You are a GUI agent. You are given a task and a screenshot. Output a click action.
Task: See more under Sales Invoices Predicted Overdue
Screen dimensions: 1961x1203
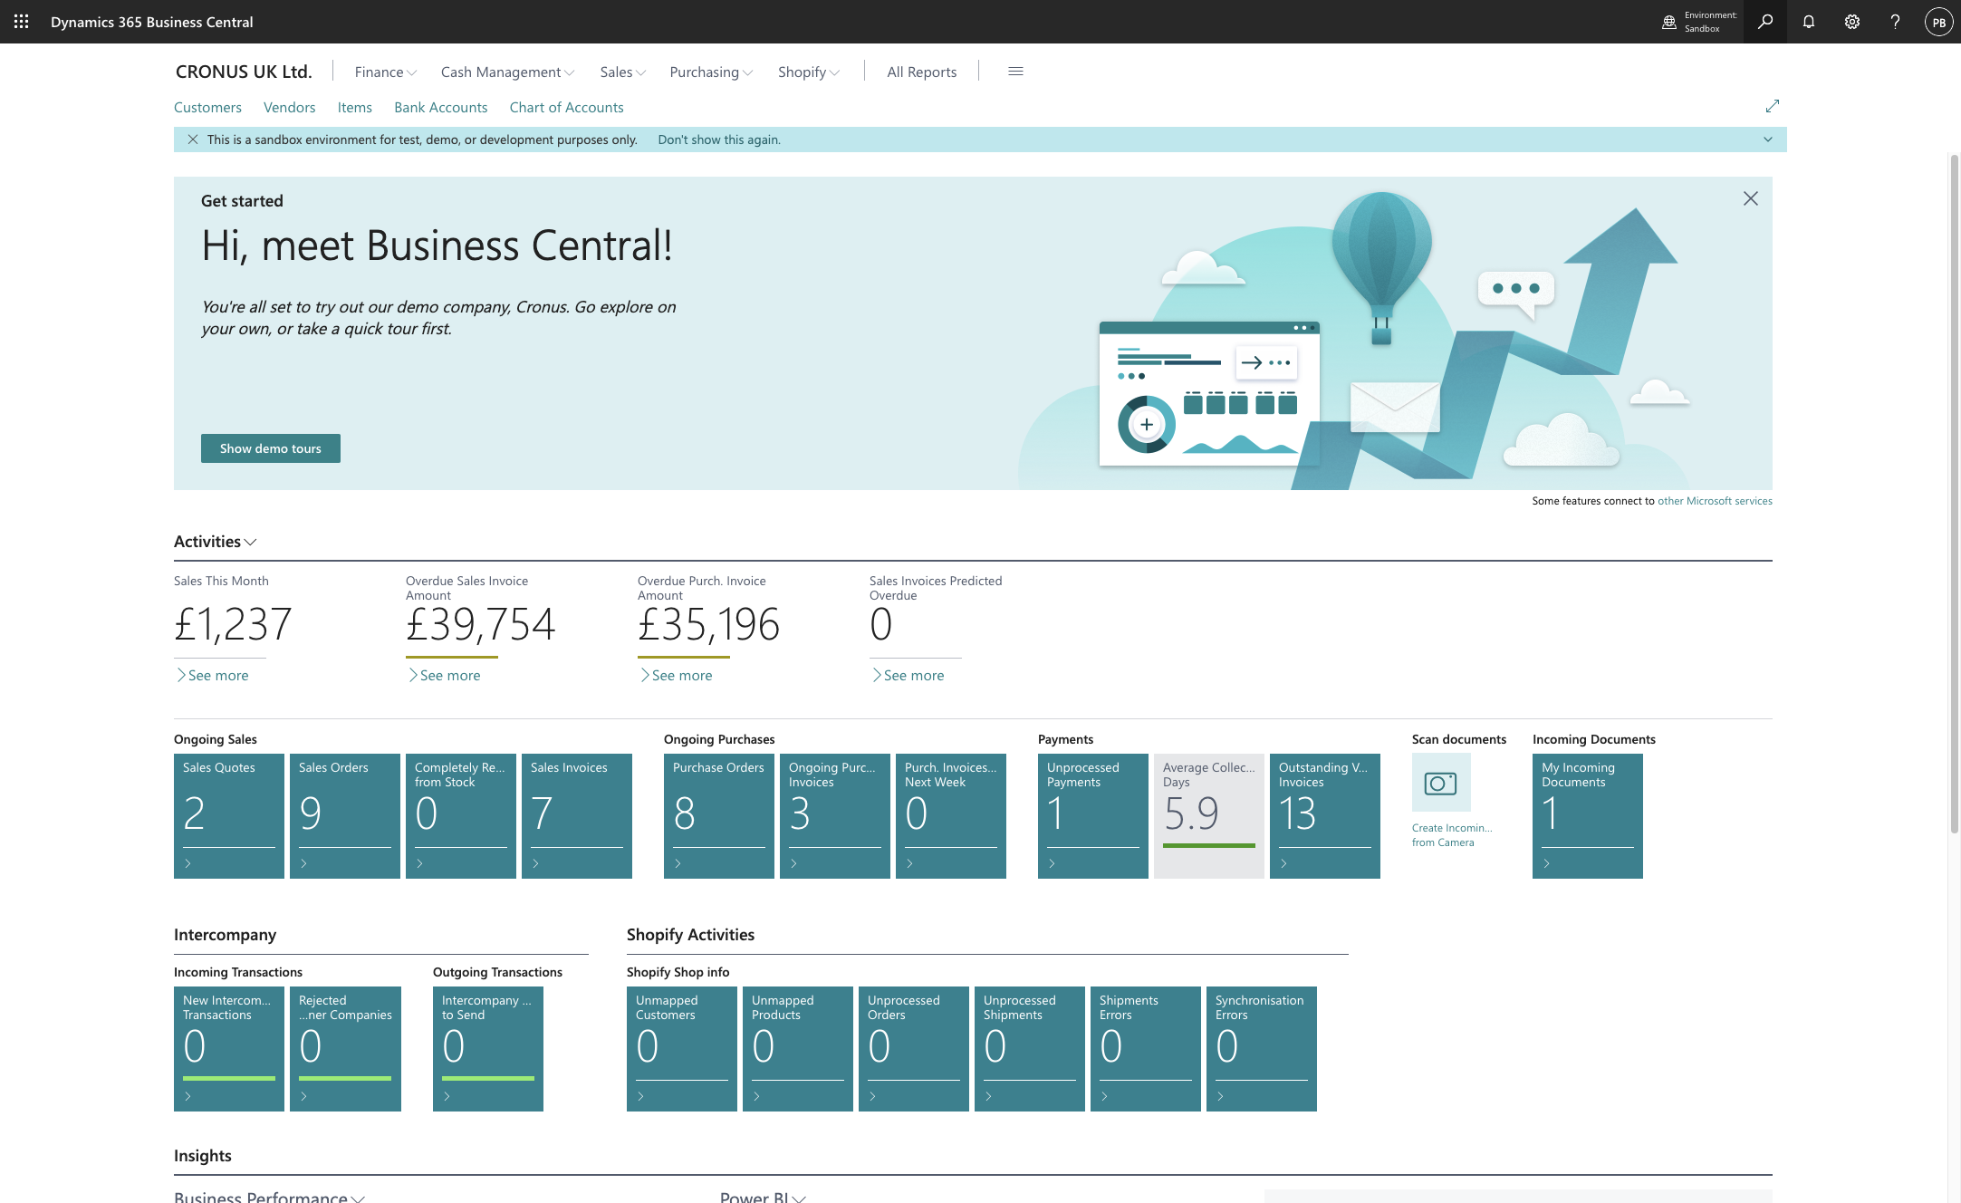pyautogui.click(x=908, y=675)
